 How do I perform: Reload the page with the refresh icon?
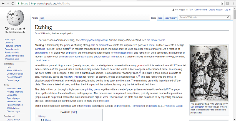13,3
